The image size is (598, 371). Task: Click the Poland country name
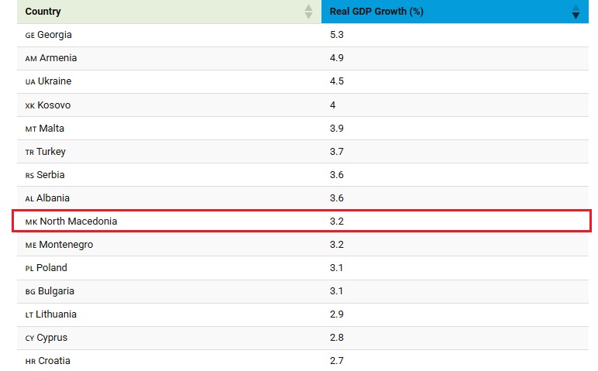pyautogui.click(x=52, y=267)
